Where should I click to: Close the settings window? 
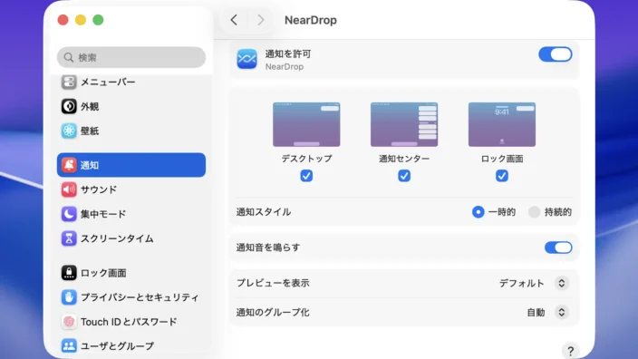point(63,20)
